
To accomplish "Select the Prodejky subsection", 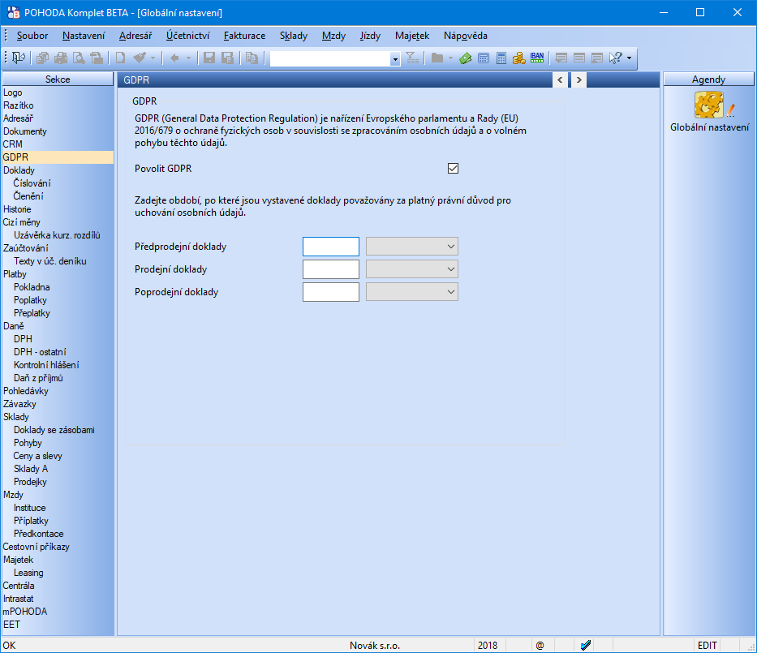I will [30, 482].
